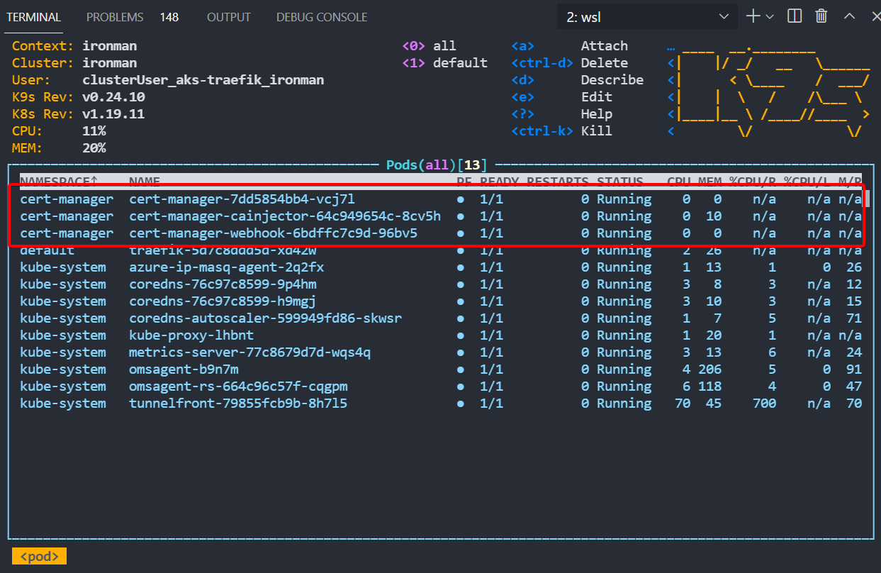Select pod kube-proxy-lhbnt
The width and height of the screenshot is (881, 573).
coord(441,335)
